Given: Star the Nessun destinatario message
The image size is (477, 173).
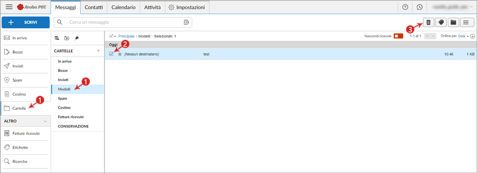Looking at the screenshot, I should click(120, 54).
